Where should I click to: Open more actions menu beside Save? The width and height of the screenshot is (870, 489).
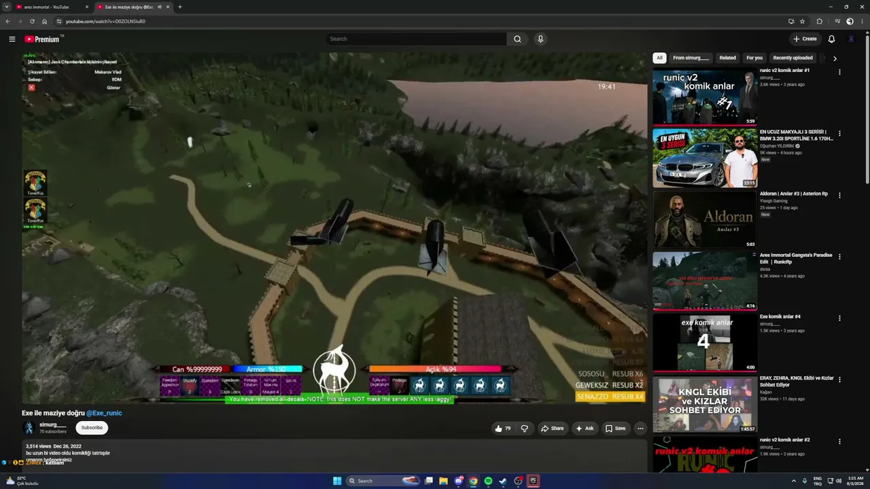click(x=640, y=429)
